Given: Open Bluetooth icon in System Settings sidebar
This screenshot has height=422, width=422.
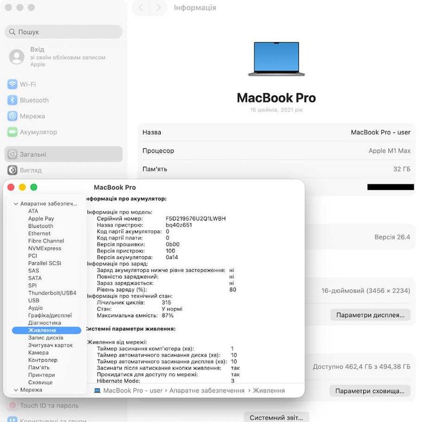Looking at the screenshot, I should coord(13,100).
